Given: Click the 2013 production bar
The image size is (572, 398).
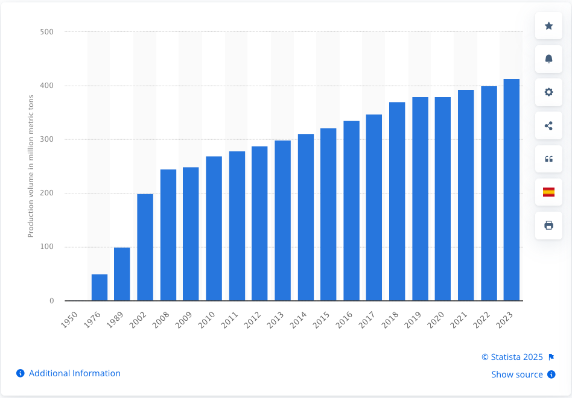Looking at the screenshot, I should point(283,221).
